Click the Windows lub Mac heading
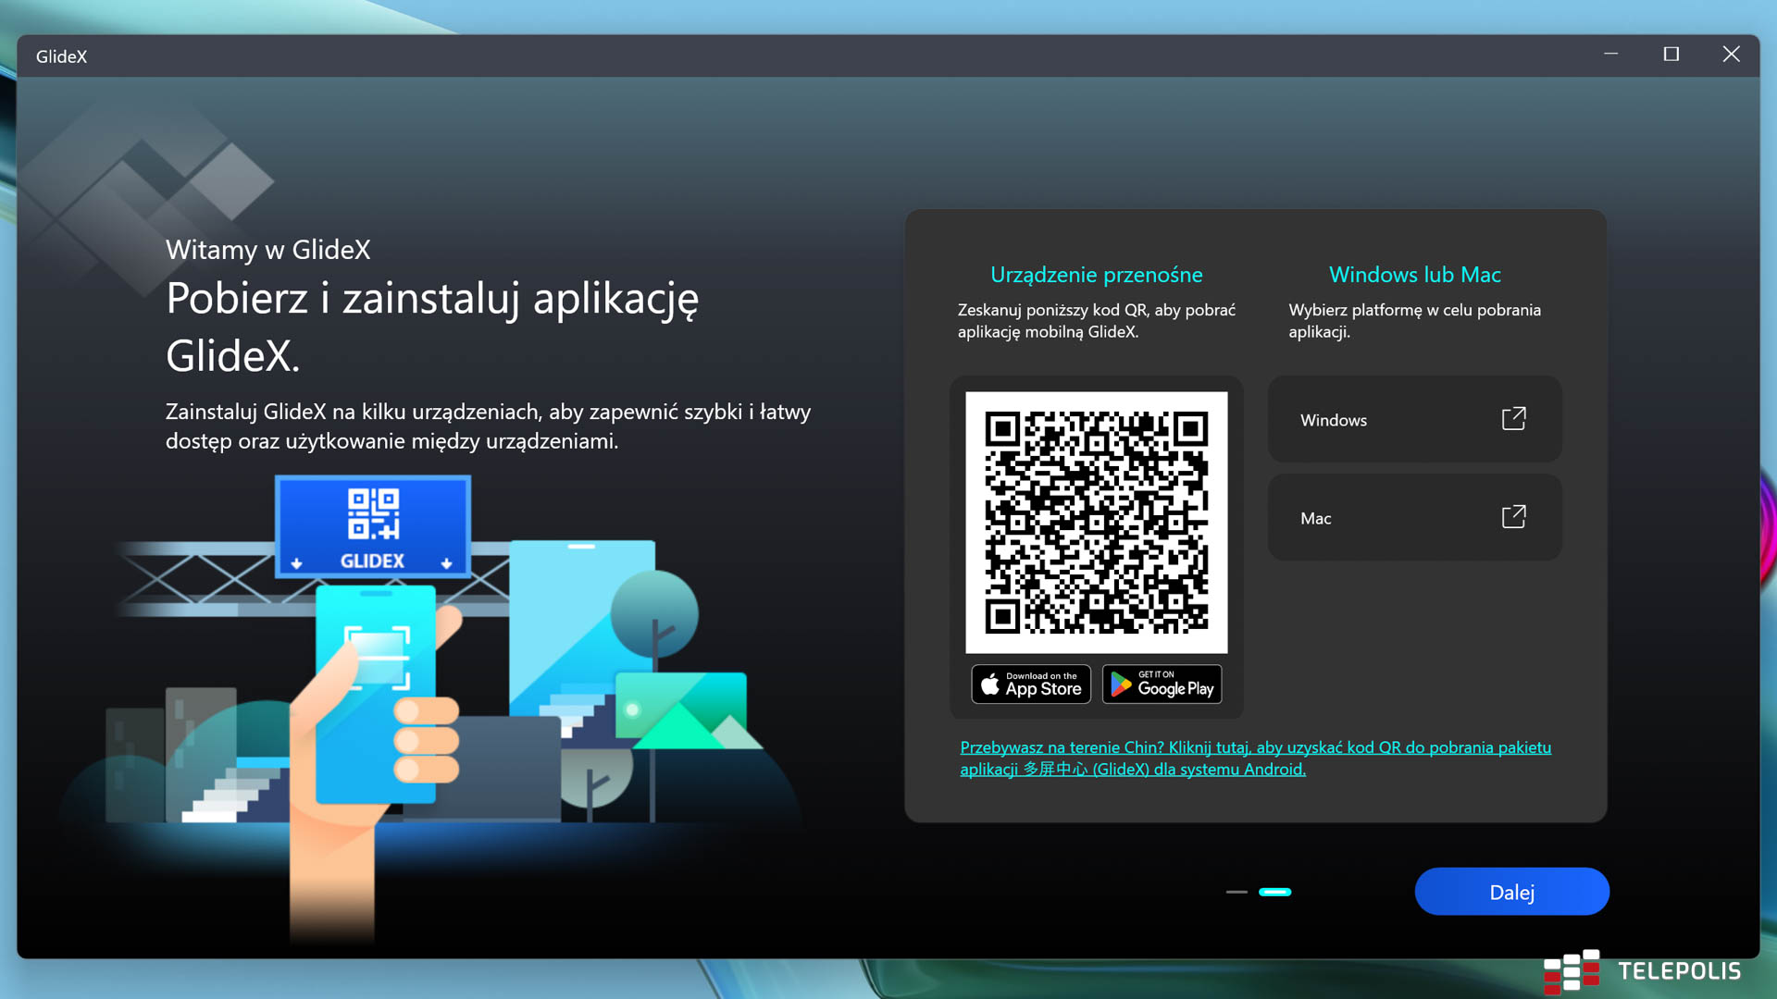 (x=1414, y=275)
